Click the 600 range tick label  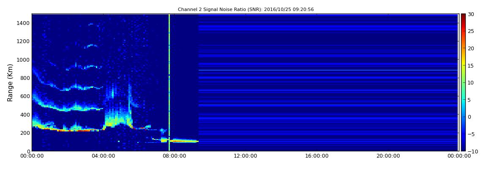click(25, 96)
